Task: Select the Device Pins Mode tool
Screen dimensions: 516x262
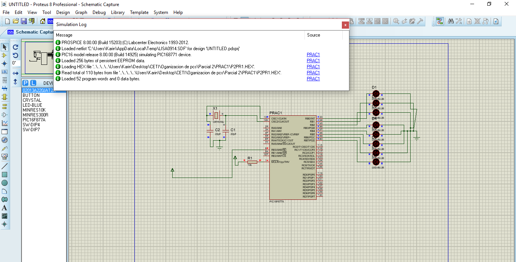Action: 5,115
